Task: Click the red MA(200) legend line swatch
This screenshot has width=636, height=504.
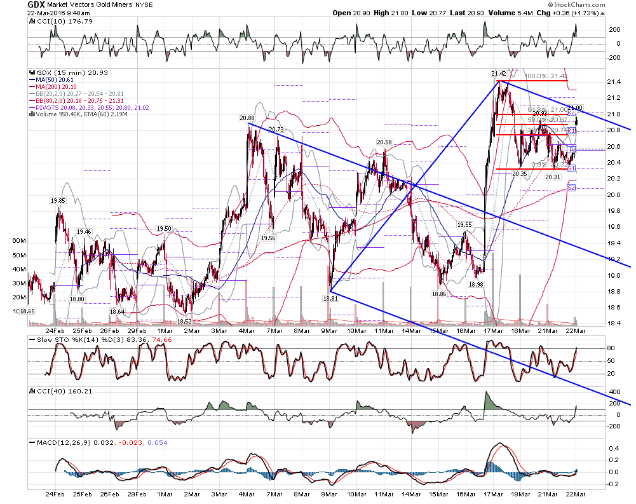Action: pos(32,87)
